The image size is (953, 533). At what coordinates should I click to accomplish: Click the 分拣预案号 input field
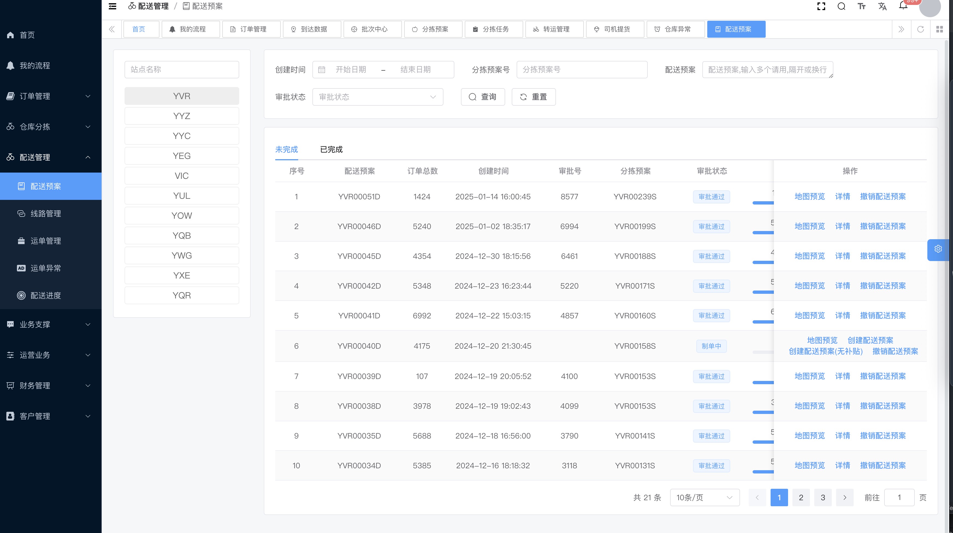[582, 70]
